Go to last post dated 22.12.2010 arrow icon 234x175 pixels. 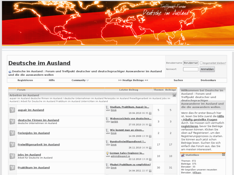(x=150, y=159)
